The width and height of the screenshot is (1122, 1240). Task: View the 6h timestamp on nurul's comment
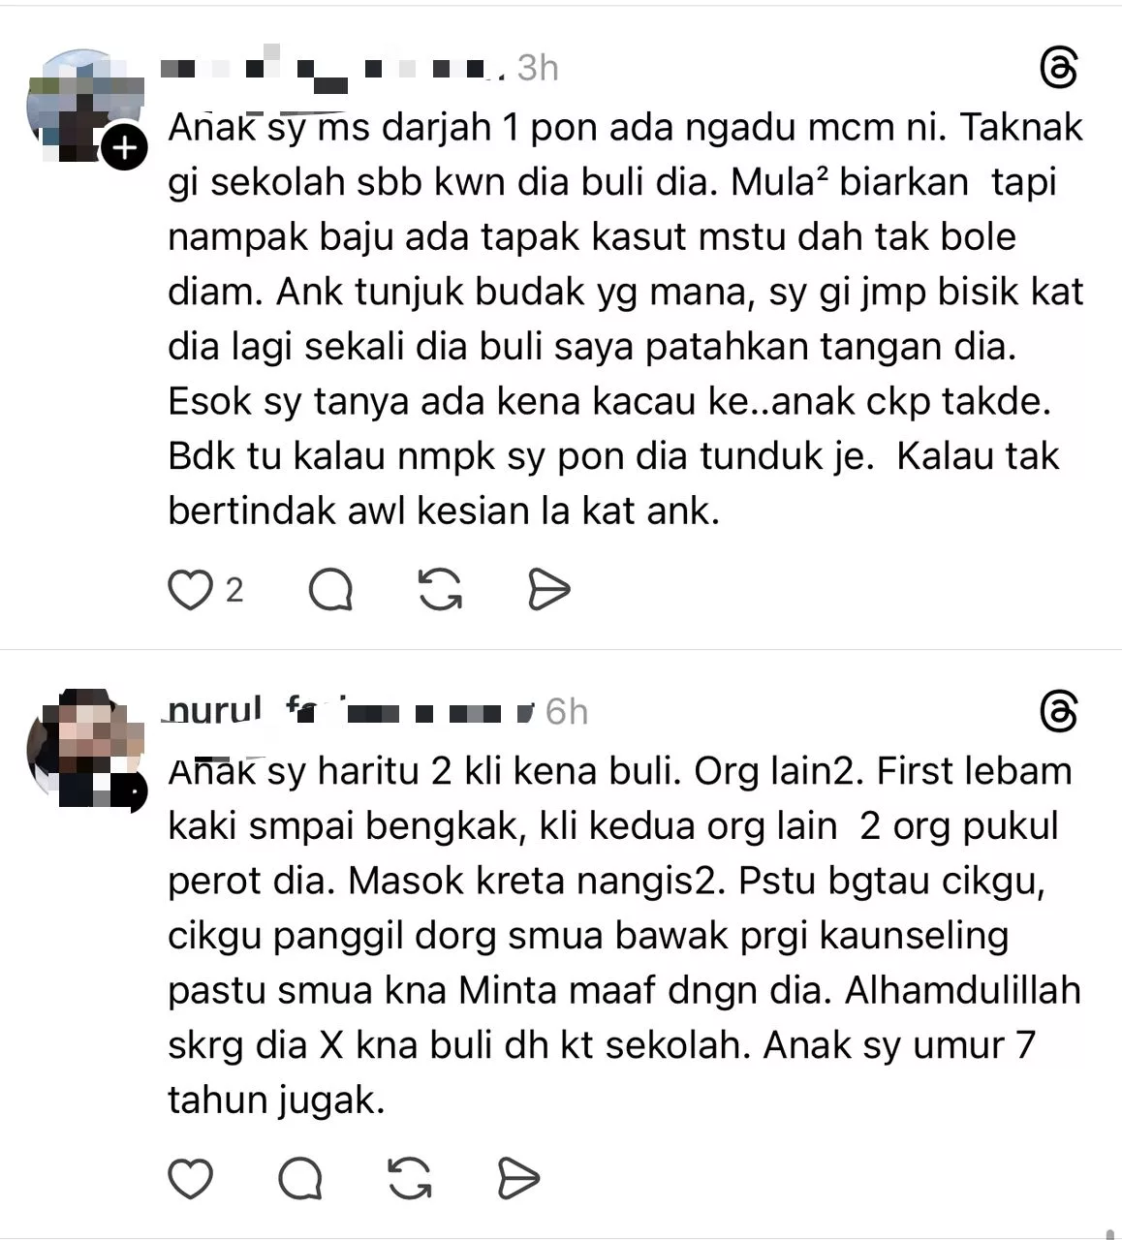(x=568, y=710)
